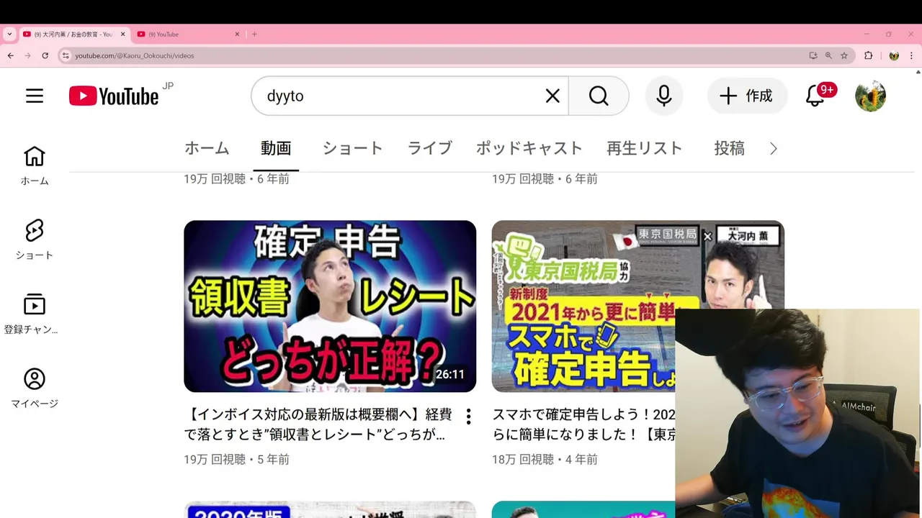
Task: Reload the page with the refresh icon
Action: point(45,55)
